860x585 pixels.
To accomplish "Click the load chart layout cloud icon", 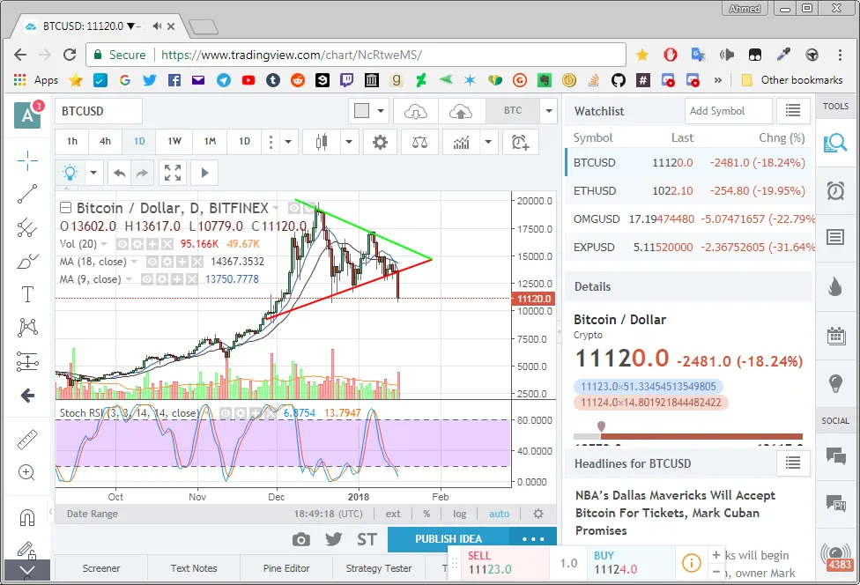I will pyautogui.click(x=416, y=112).
